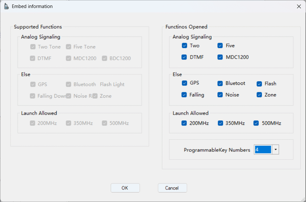This screenshot has height=202, width=306.
Task: Toggle the opened 200MHz launch checkbox
Action: 184,123
